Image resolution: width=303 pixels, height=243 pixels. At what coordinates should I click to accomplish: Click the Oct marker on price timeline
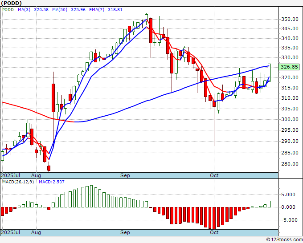[214, 175]
